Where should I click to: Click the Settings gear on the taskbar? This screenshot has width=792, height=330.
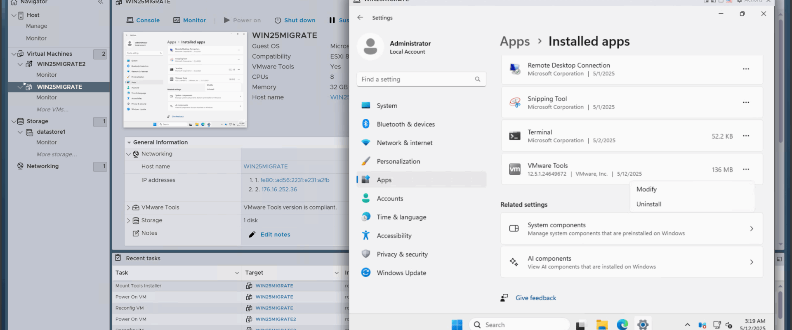pos(643,325)
